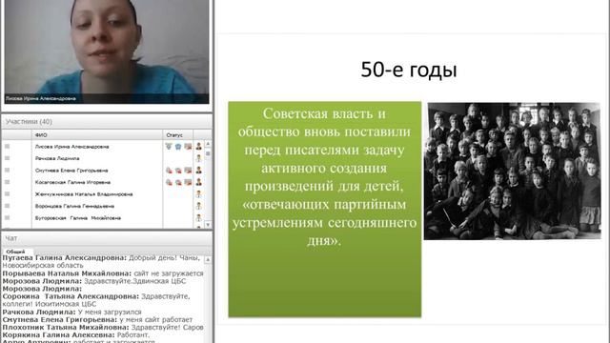Click the user role icon for Лисова Ирина Александровна
610x343 pixels.
(199, 146)
